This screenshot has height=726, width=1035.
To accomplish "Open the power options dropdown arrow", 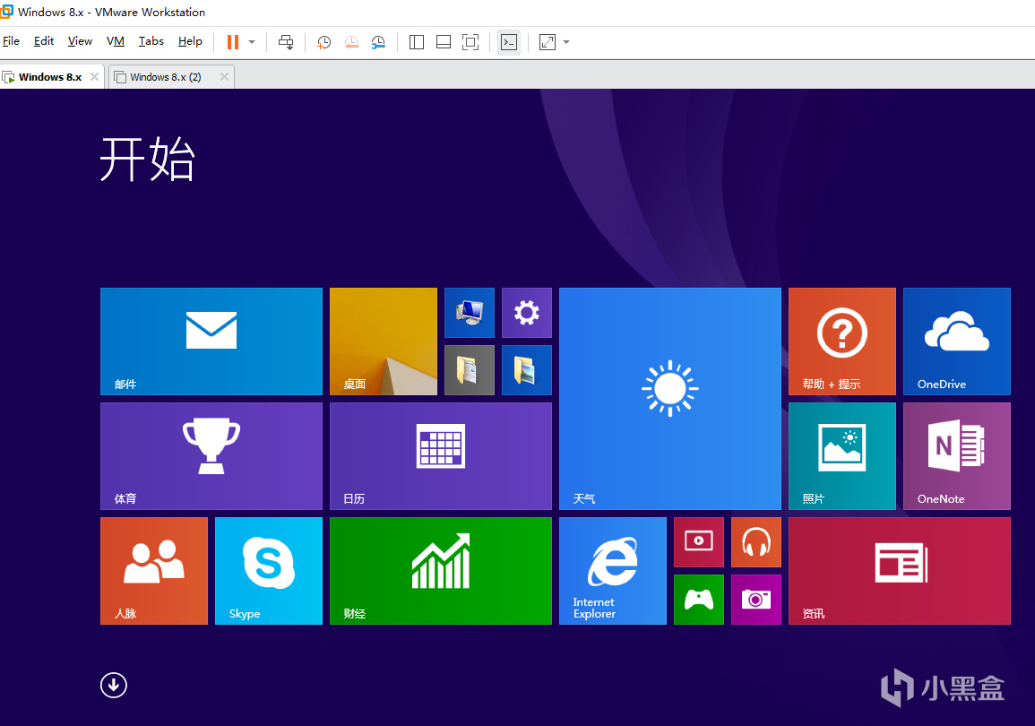I will tap(252, 42).
